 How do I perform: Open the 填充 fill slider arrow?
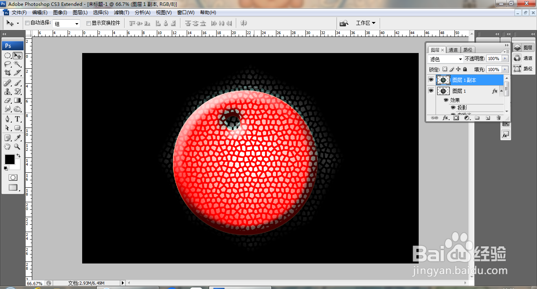coord(505,70)
